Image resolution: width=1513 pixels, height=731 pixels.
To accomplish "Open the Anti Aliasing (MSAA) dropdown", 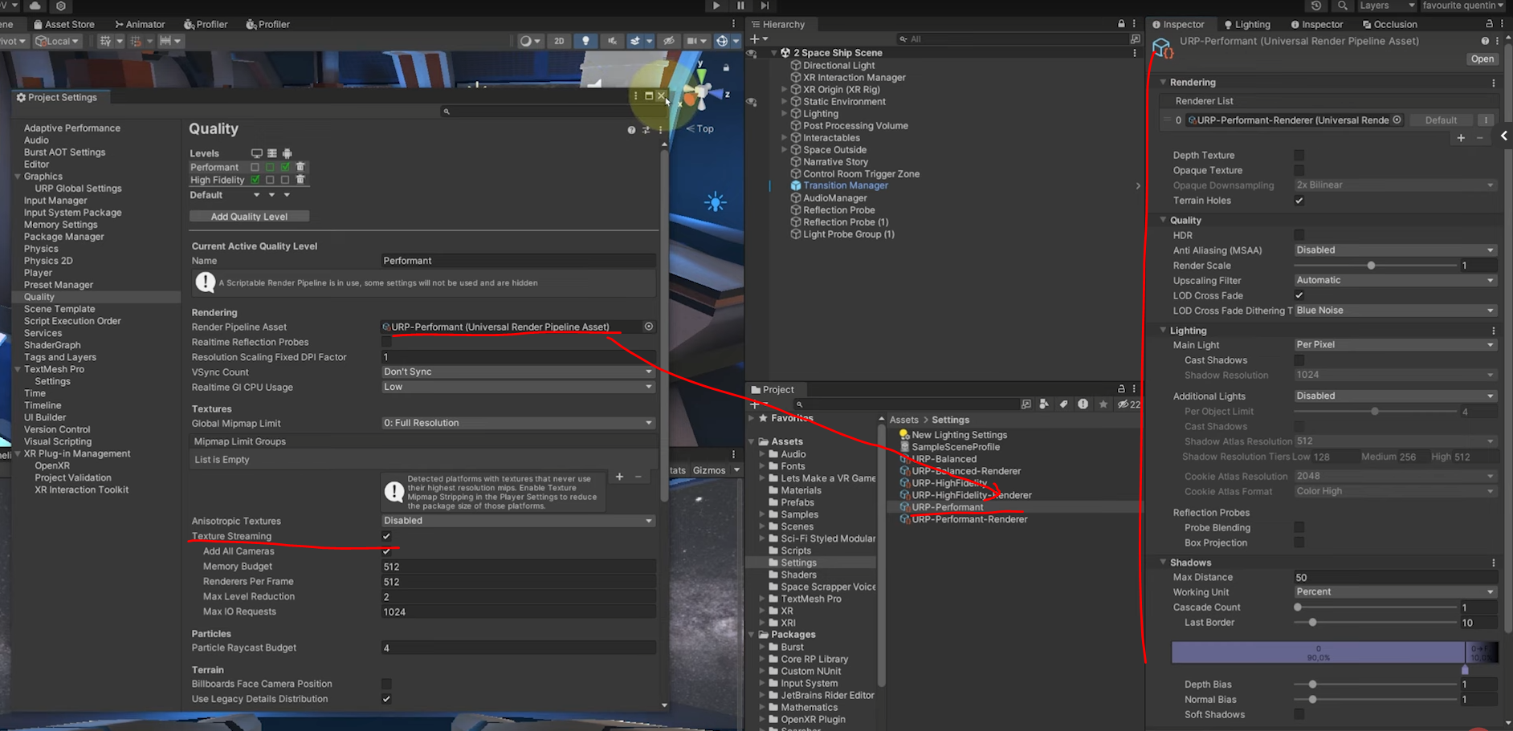I will (1395, 250).
